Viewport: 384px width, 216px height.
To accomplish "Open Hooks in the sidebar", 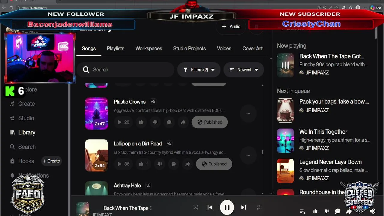I will (22, 161).
